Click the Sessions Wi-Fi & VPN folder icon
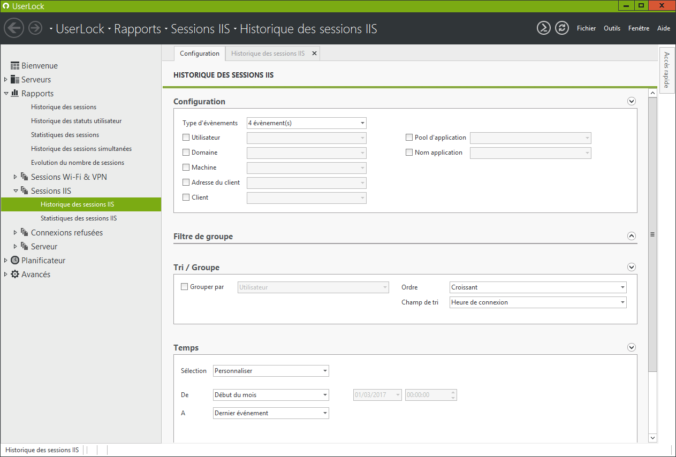Viewport: 676px width, 457px height. tap(25, 177)
